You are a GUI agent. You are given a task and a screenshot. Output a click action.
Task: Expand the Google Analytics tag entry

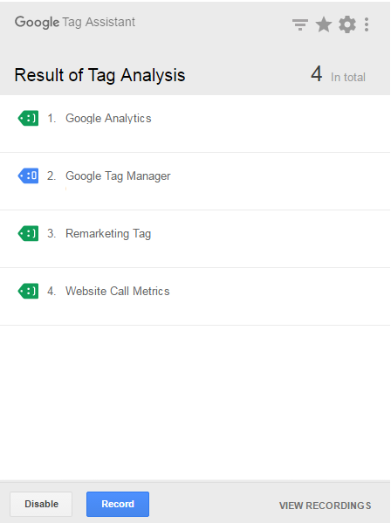pyautogui.click(x=195, y=124)
